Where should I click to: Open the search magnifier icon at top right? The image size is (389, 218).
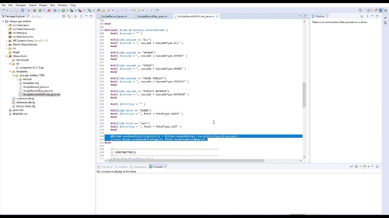[360, 10]
